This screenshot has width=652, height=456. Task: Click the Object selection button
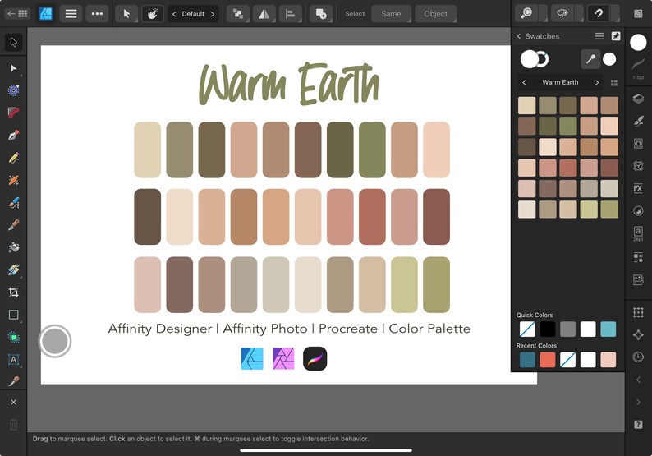pos(435,14)
